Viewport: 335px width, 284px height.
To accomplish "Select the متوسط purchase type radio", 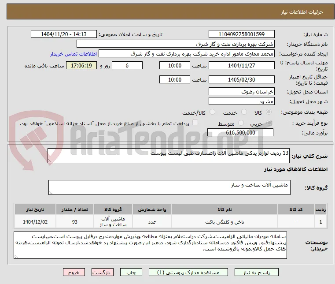I will 241,123.
